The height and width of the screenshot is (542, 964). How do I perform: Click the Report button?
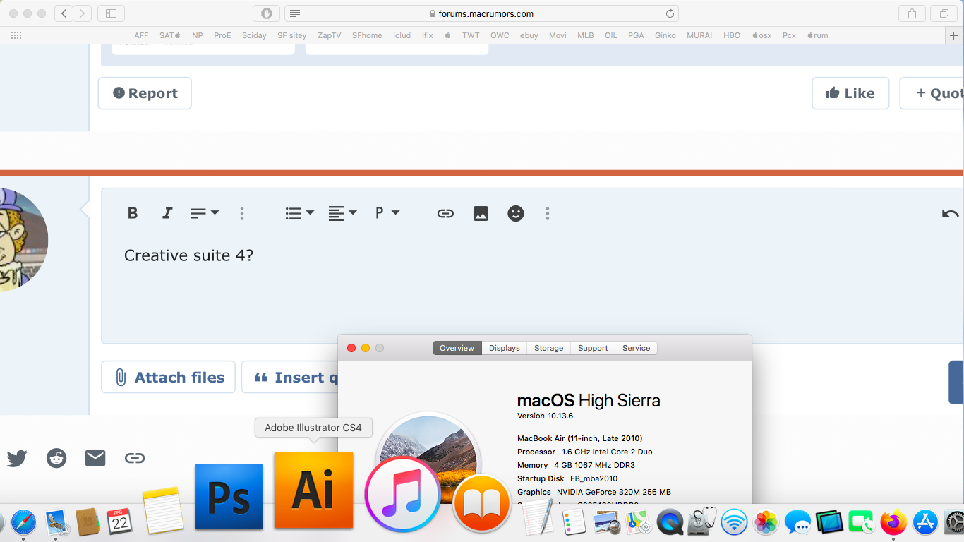[145, 93]
